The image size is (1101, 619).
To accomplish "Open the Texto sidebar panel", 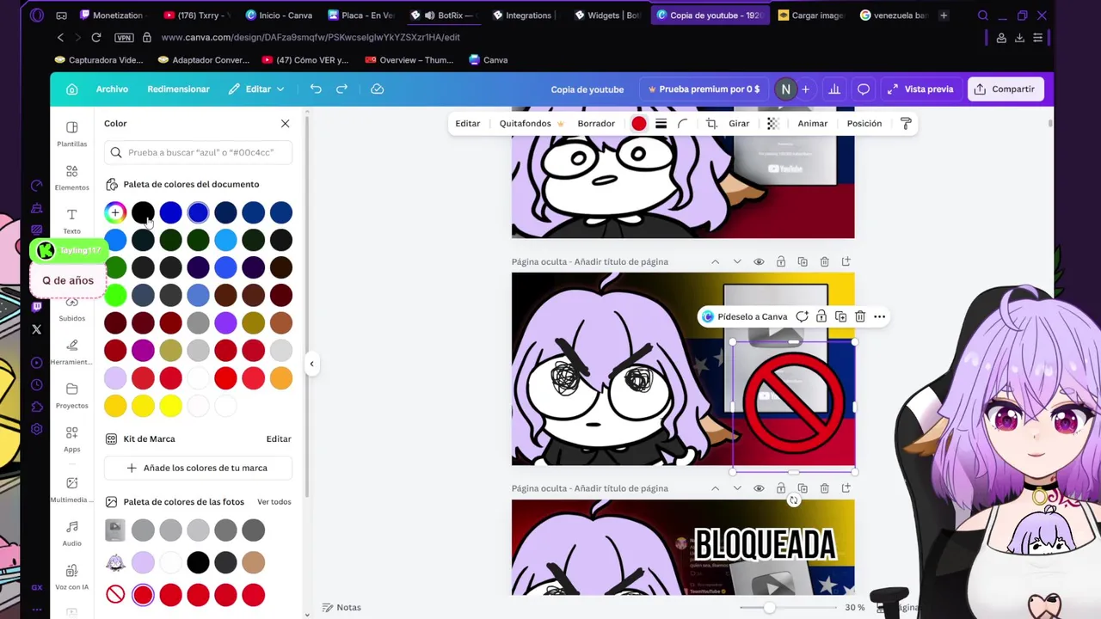I will 72,221.
